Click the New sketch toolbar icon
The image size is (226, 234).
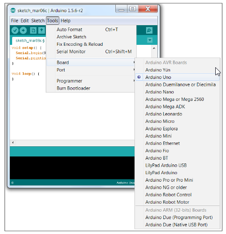pos(33,30)
